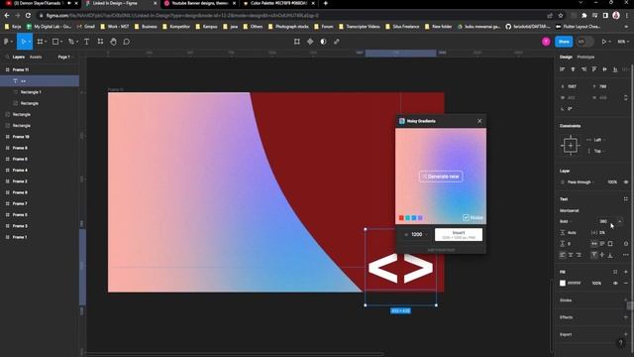This screenshot has width=634, height=357.
Task: Switch to Color Palette browser tab
Action: (x=278, y=3)
